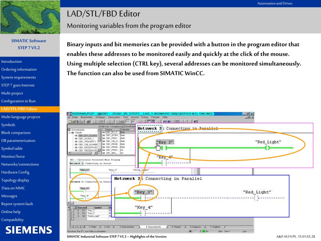Image resolution: width=321 pixels, height=241 pixels.
Task: Click right arrow of tree horizontal scrollbar
Action: coord(96,153)
